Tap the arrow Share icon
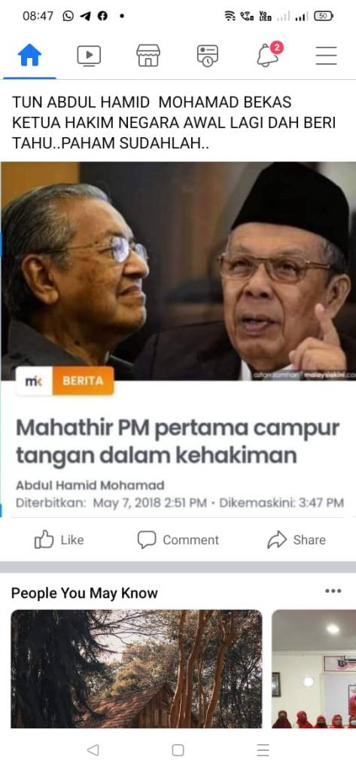 [277, 540]
